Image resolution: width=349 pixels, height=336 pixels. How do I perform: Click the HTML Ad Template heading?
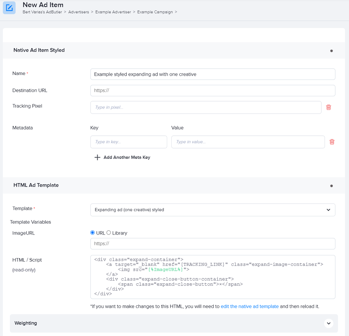(x=36, y=185)
